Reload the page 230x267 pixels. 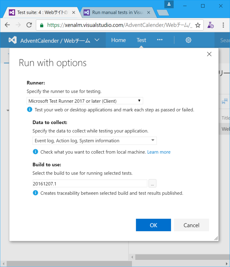click(29, 25)
